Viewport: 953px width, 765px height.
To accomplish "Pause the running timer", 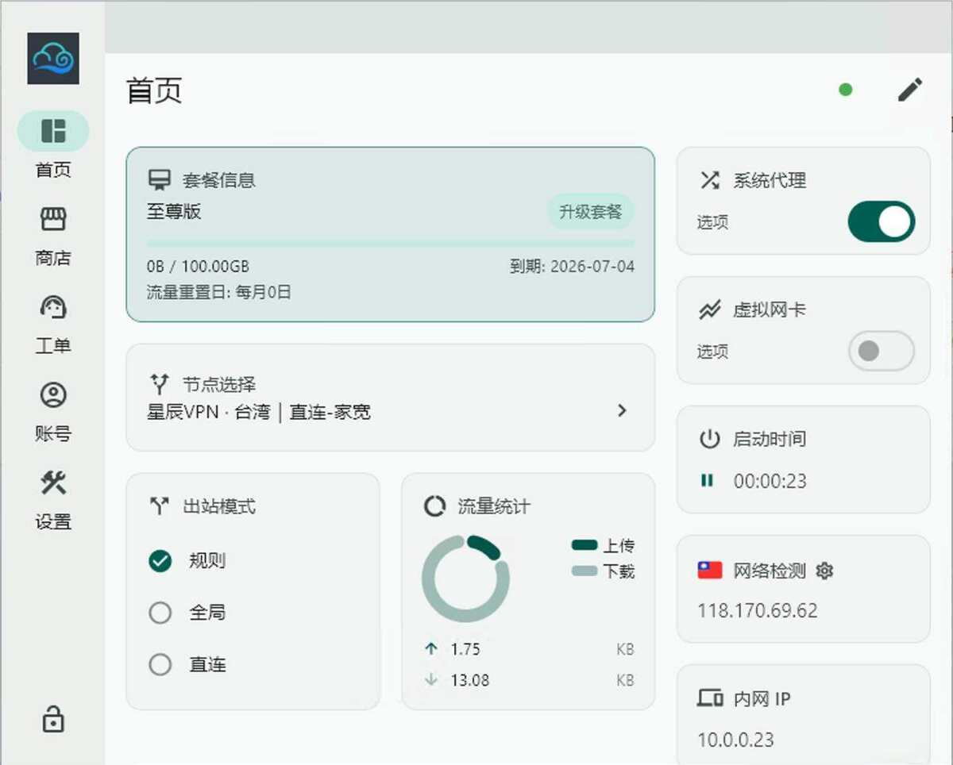I will click(x=707, y=480).
